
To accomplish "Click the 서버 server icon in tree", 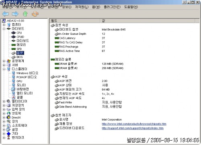I will [9, 65].
